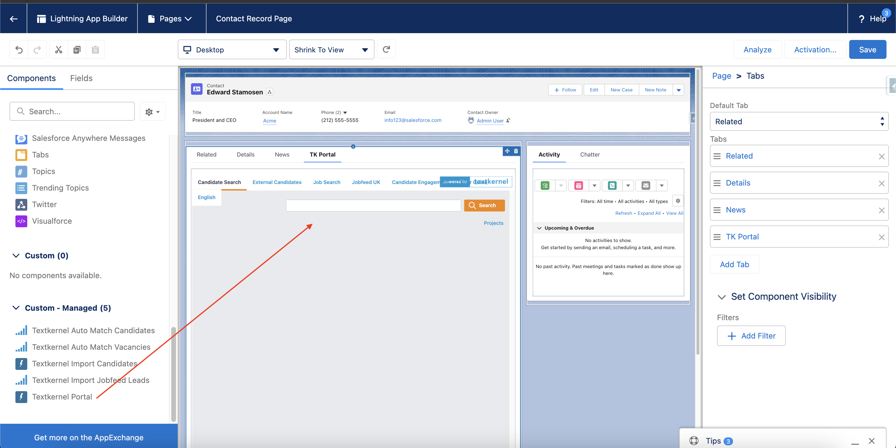Open the contact actions dropdown arrow
The width and height of the screenshot is (896, 448).
(x=678, y=90)
